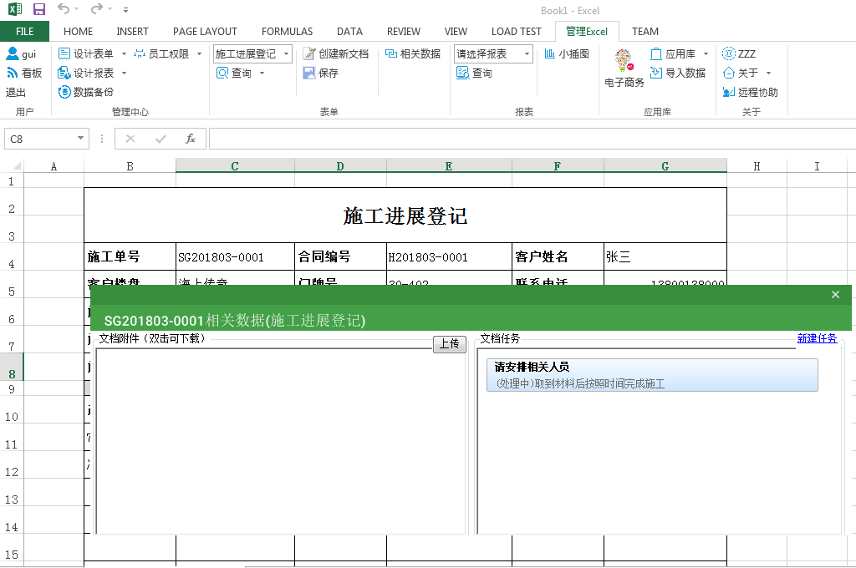Click cell with SG201803-0001
Screen dimensions: 856x568
pos(235,256)
